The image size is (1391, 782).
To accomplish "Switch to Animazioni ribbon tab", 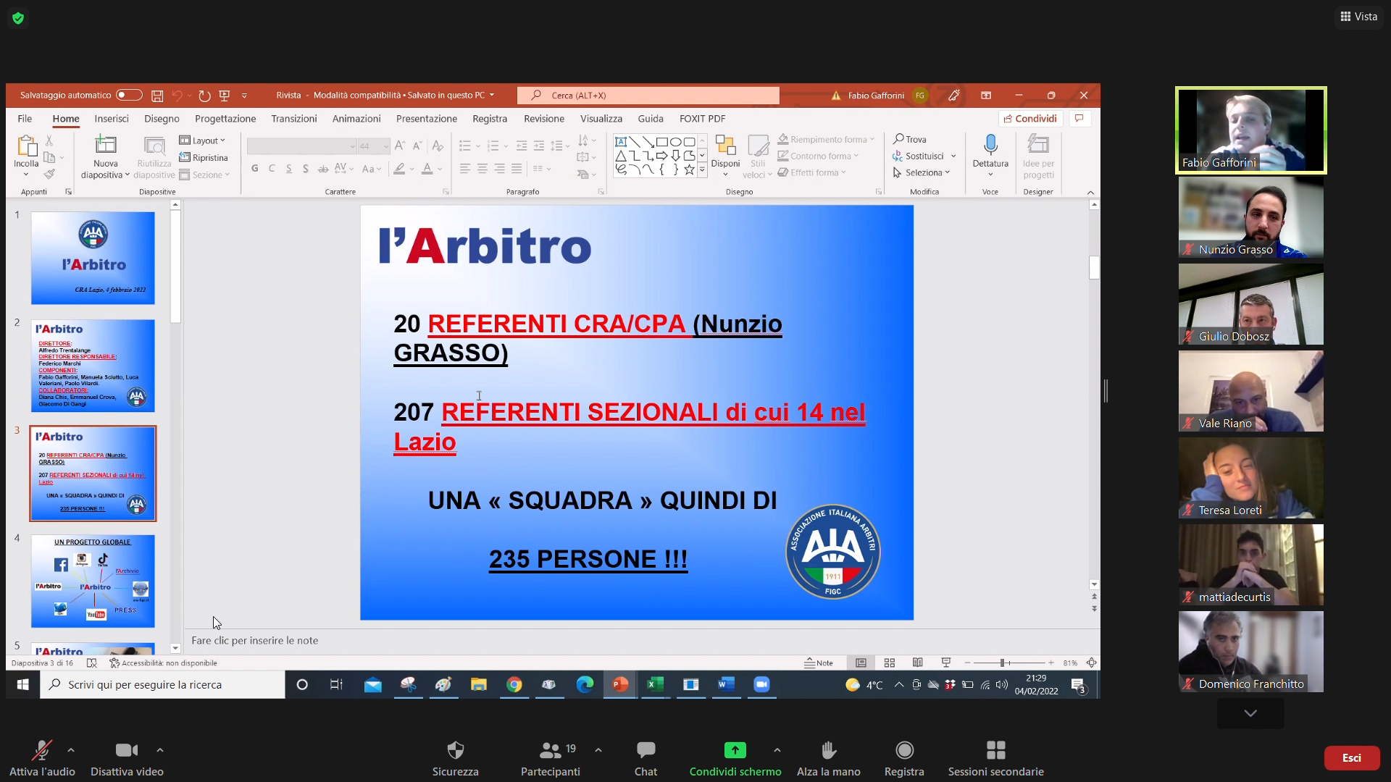I will tap(356, 119).
